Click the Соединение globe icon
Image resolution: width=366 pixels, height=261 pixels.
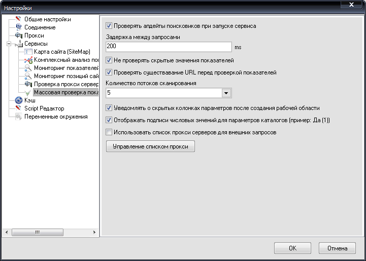pos(19,27)
